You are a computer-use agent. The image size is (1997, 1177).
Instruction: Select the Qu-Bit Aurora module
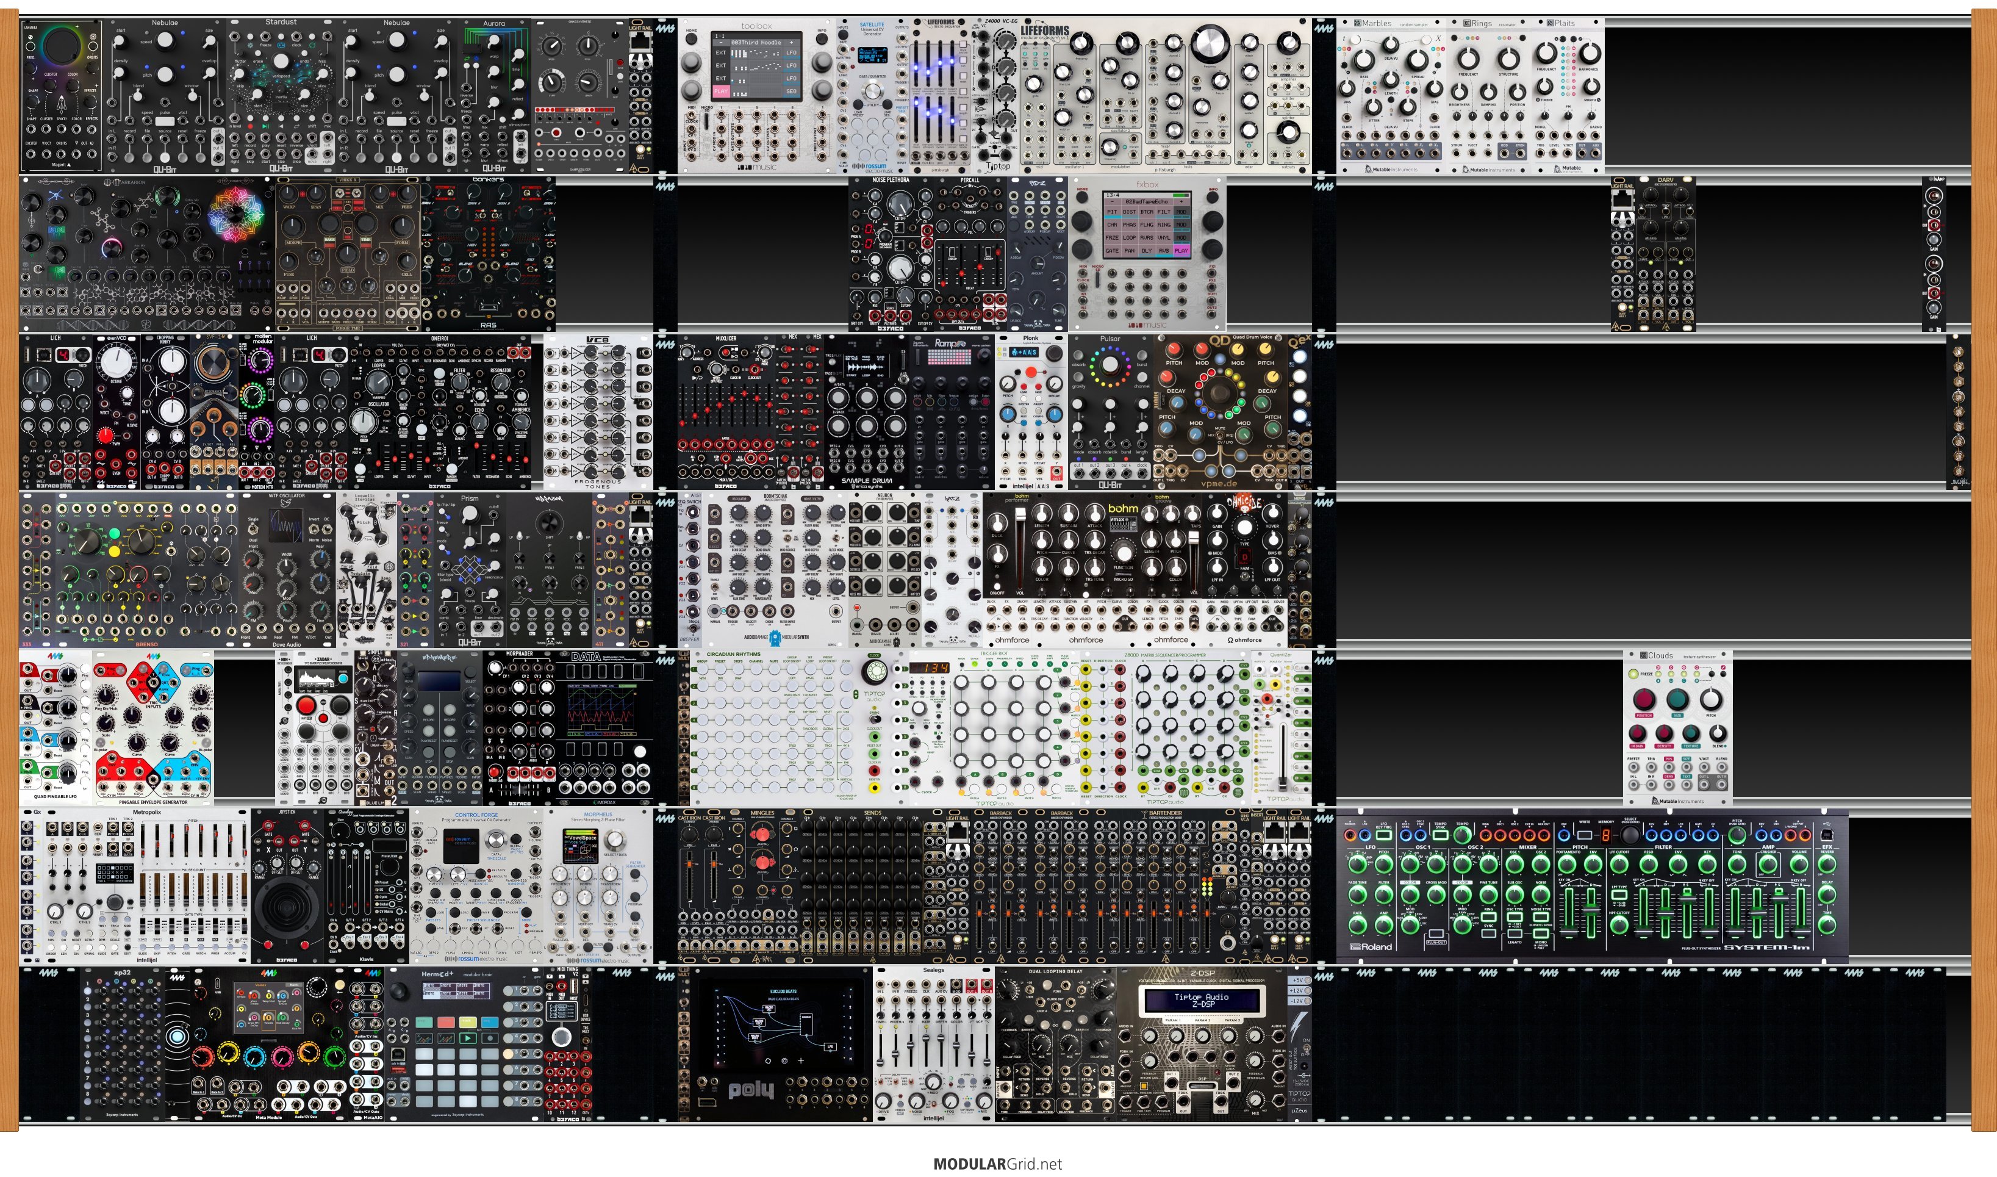(x=494, y=95)
